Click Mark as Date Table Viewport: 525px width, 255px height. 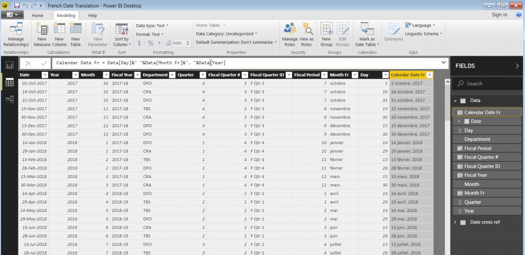point(367,31)
